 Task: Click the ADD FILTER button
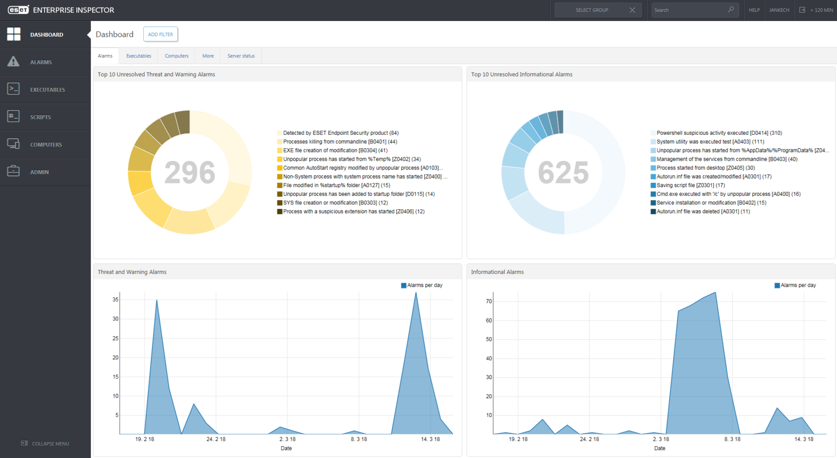click(160, 34)
